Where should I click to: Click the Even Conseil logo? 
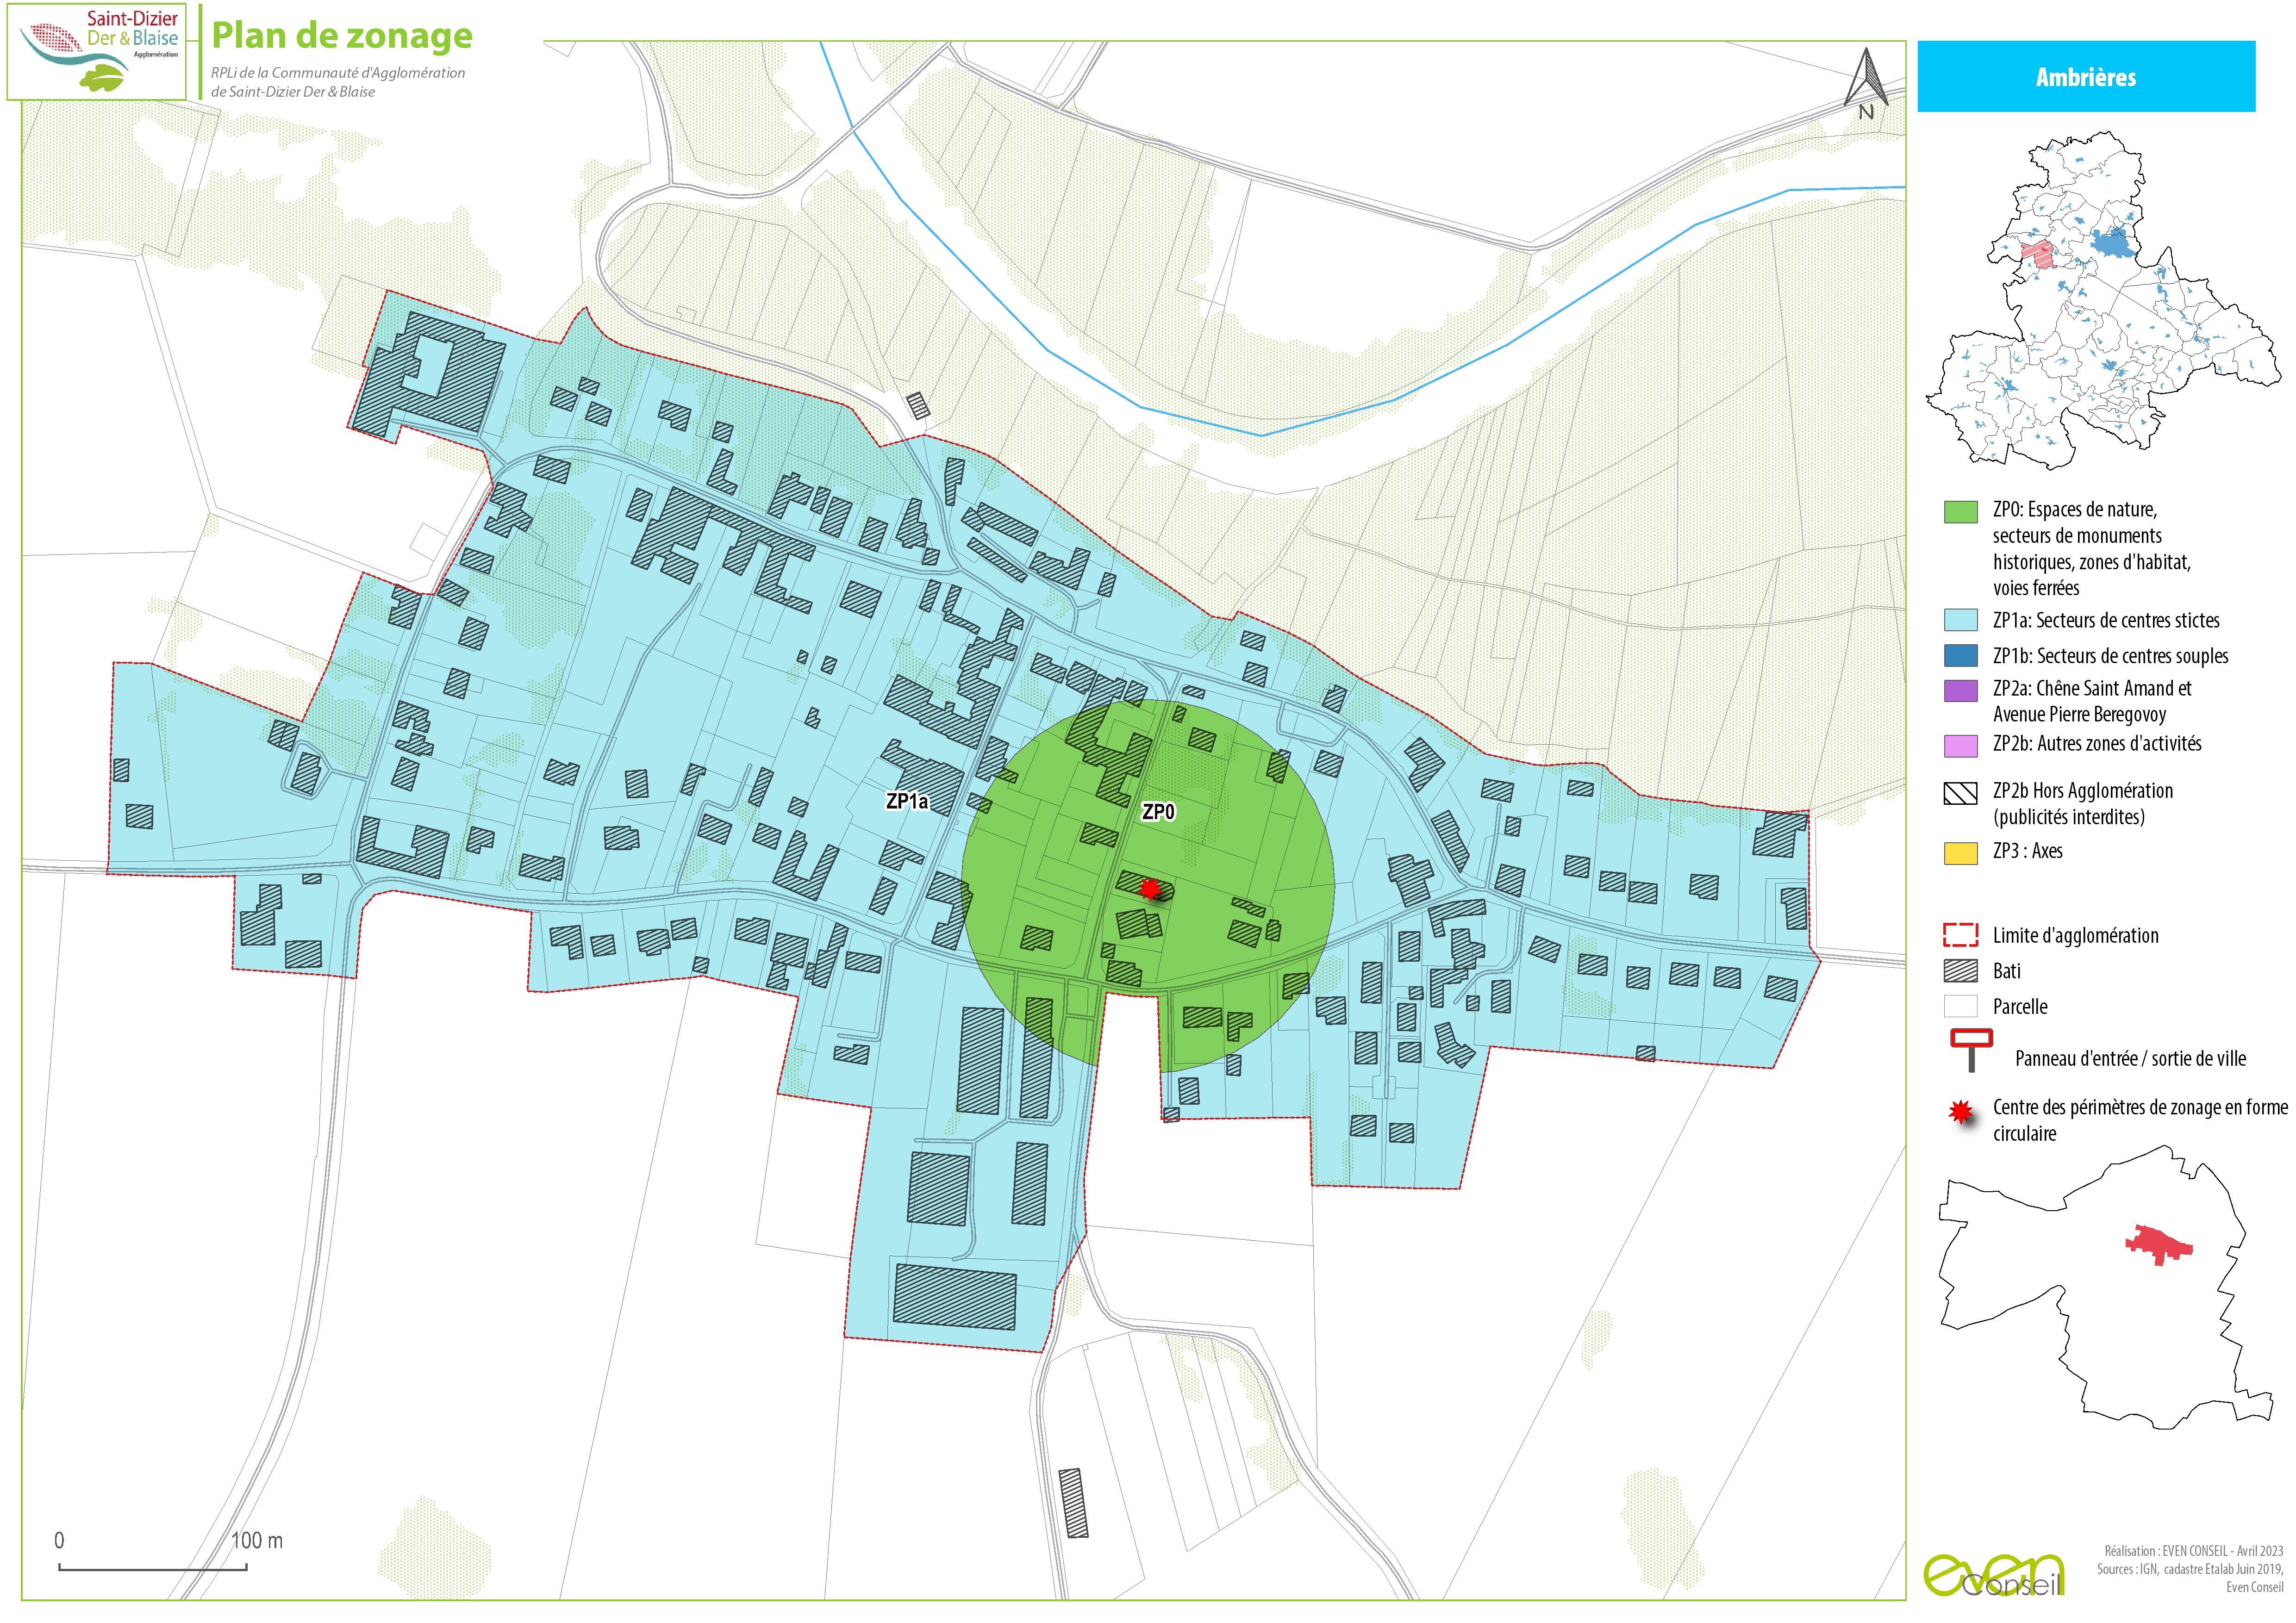tap(1994, 1574)
